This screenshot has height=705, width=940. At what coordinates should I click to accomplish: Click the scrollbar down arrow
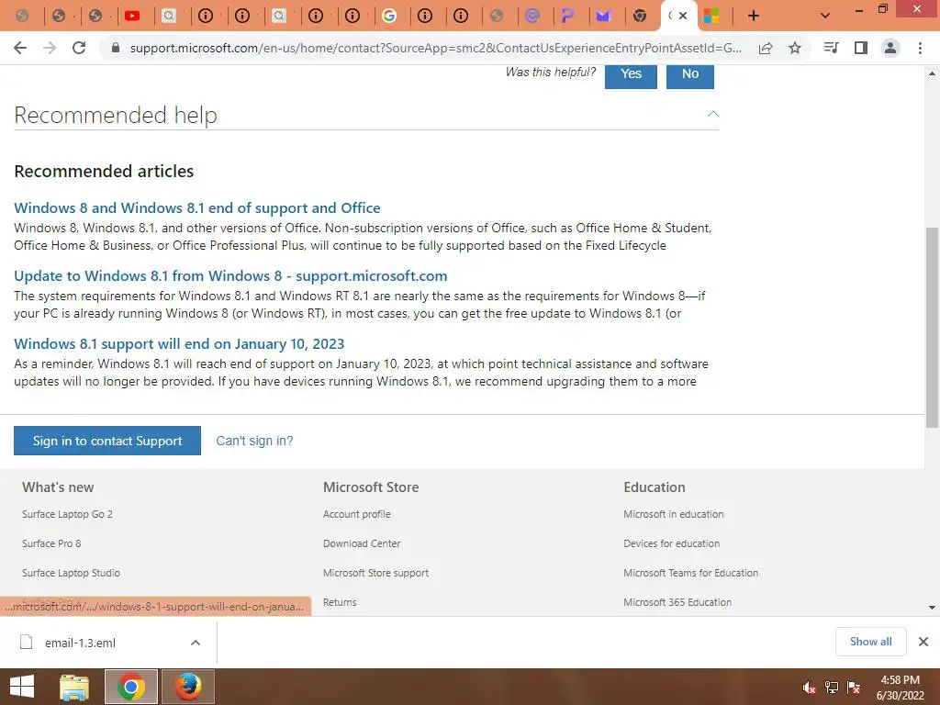(x=932, y=608)
